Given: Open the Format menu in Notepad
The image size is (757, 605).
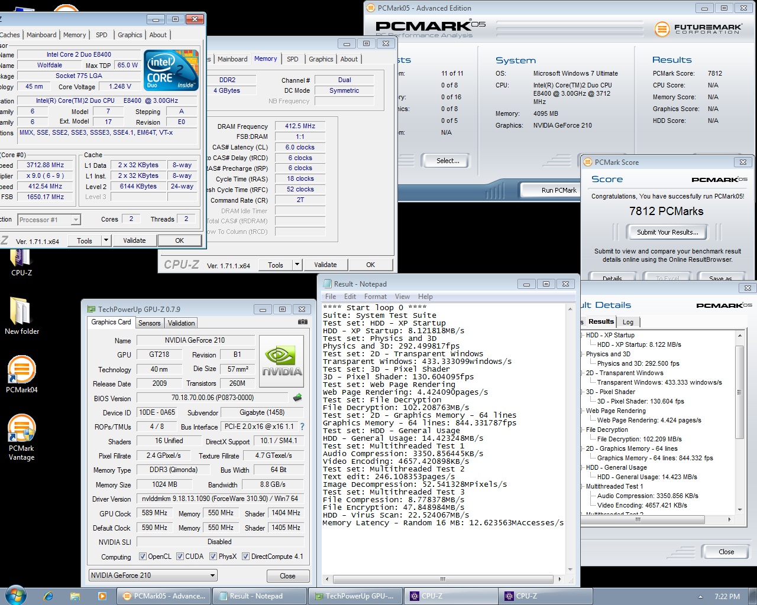Looking at the screenshot, I should 375,297.
